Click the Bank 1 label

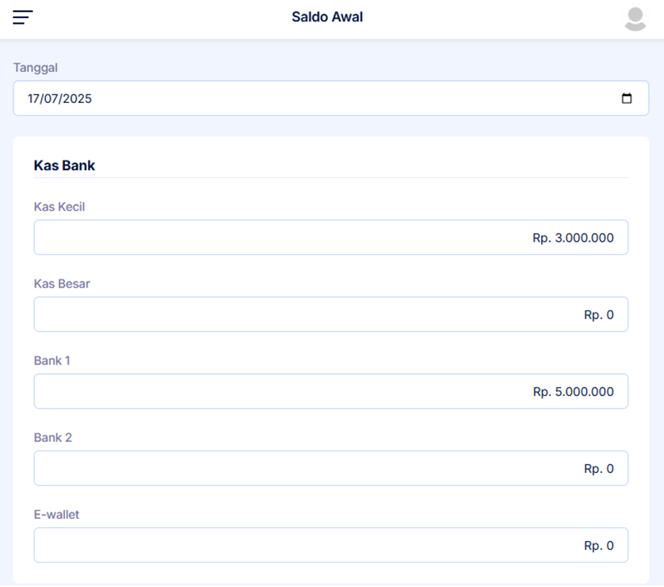click(x=52, y=360)
